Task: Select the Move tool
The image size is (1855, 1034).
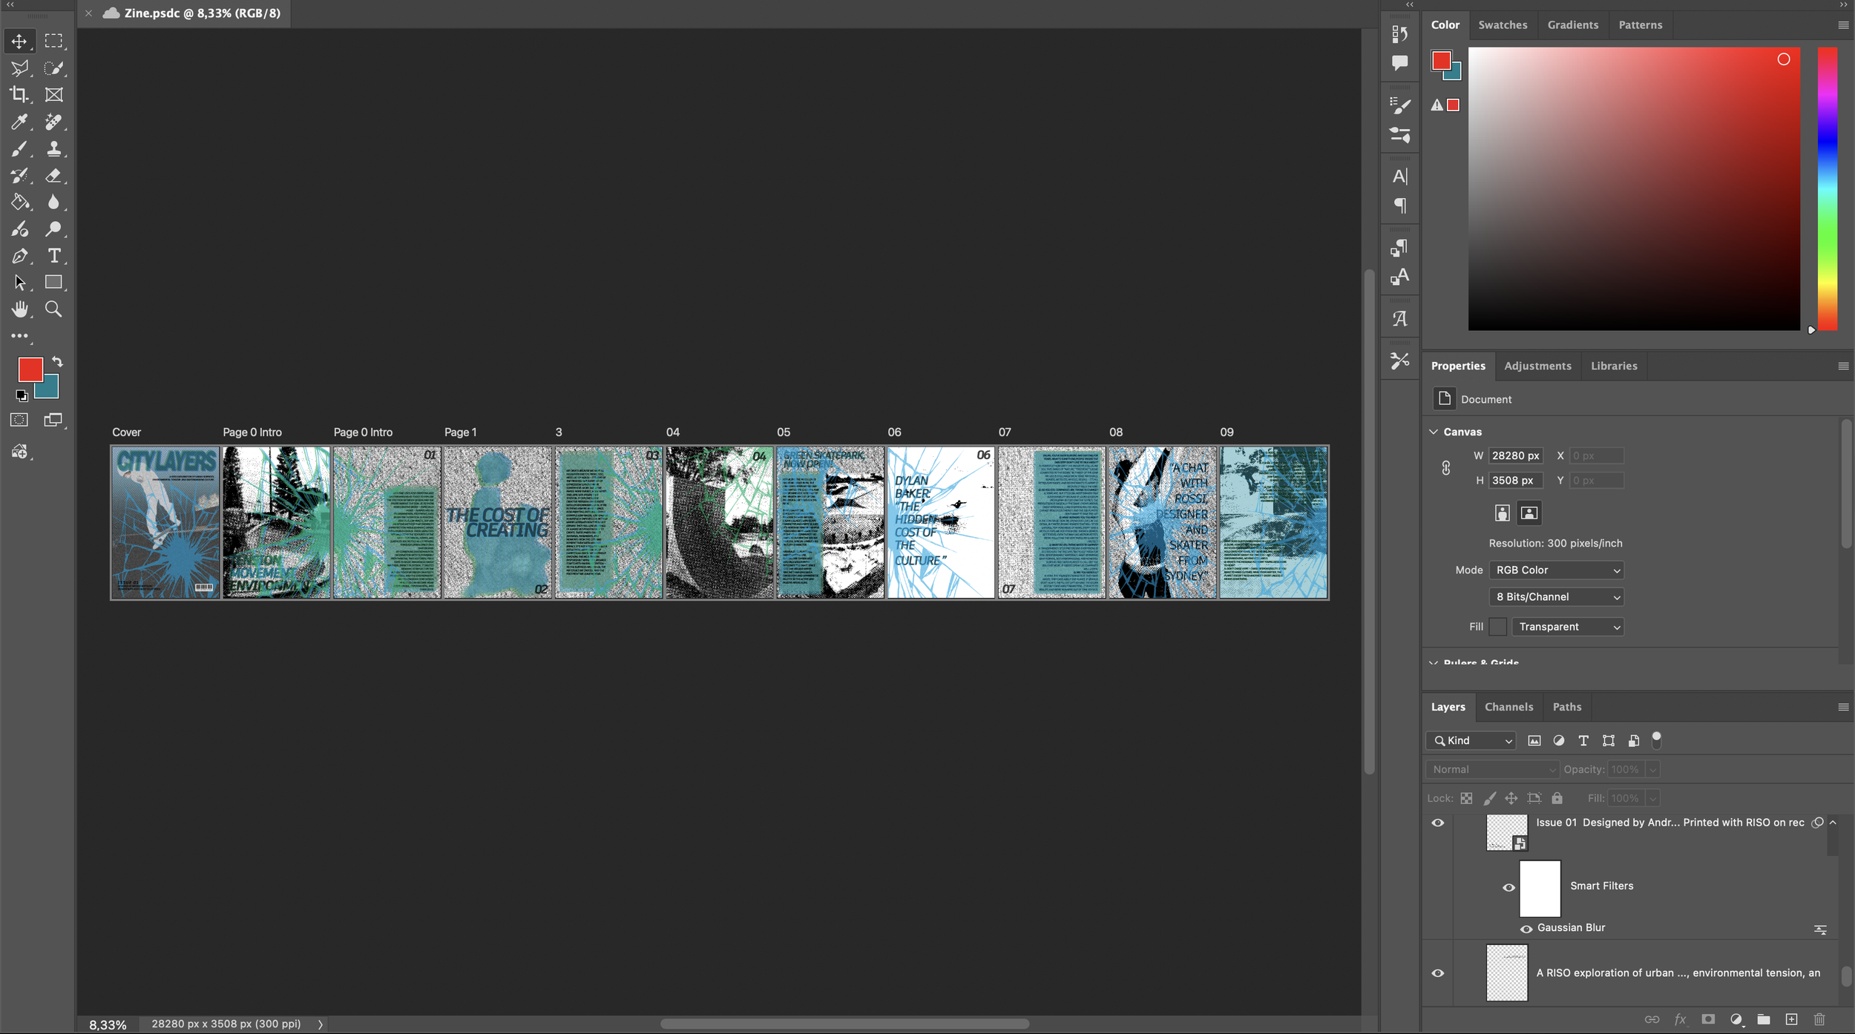Action: click(x=19, y=41)
